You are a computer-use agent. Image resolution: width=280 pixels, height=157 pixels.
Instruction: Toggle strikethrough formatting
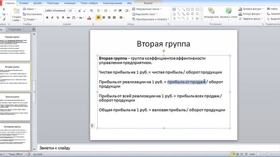(x=68, y=17)
